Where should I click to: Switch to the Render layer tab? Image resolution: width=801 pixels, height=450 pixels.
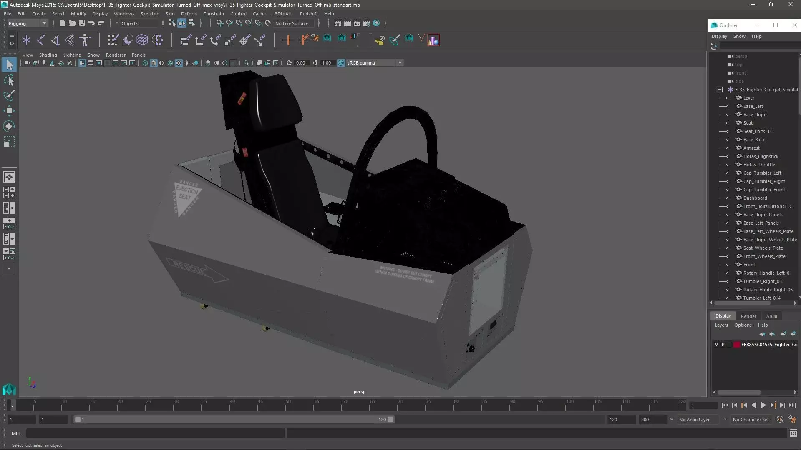tap(748, 316)
